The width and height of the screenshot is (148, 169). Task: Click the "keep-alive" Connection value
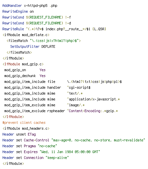pyautogui.click(x=57, y=158)
